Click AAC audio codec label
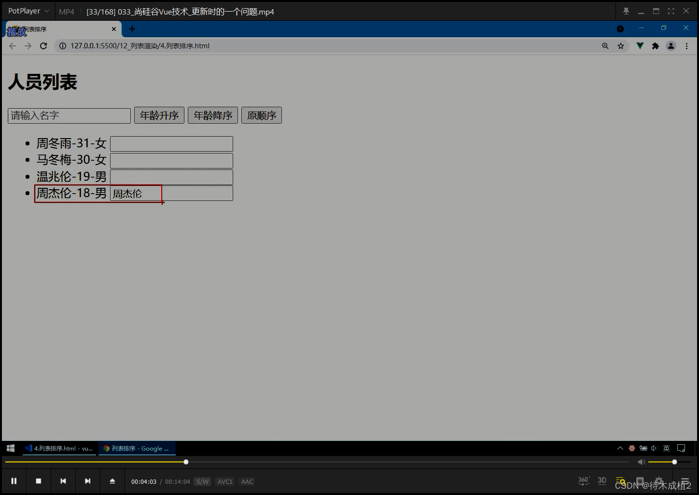The height and width of the screenshot is (495, 699). click(x=247, y=481)
